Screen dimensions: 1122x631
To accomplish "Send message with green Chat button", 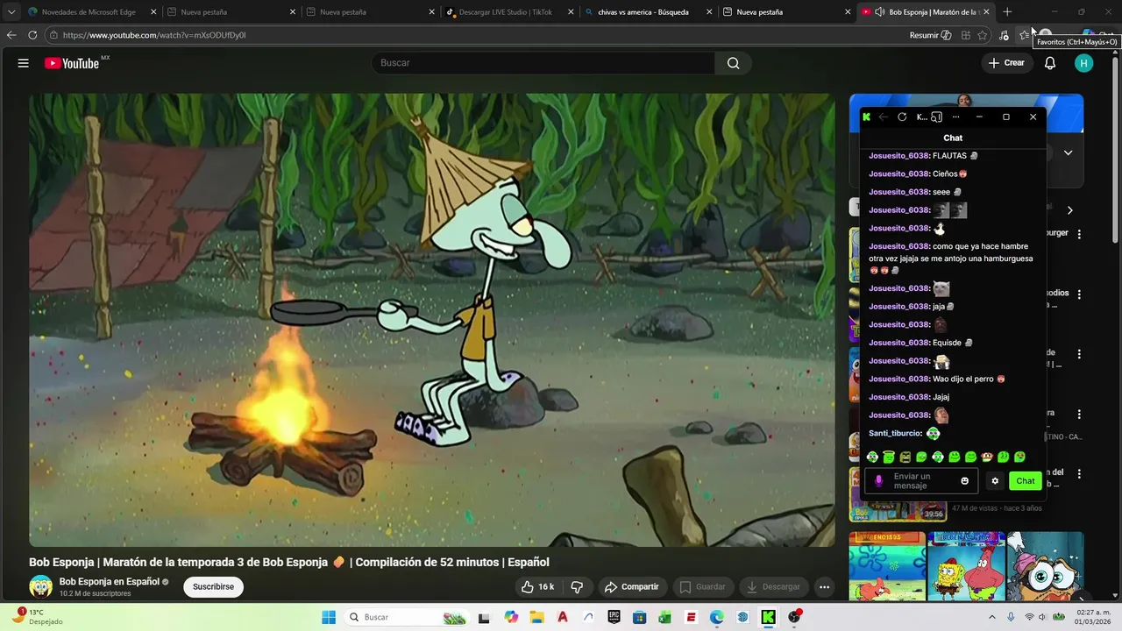I will [1025, 481].
